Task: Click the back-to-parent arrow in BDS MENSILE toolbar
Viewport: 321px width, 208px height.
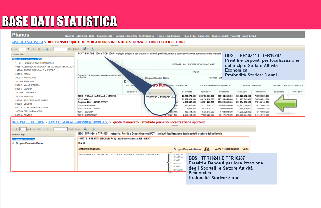Action: click(x=47, y=49)
